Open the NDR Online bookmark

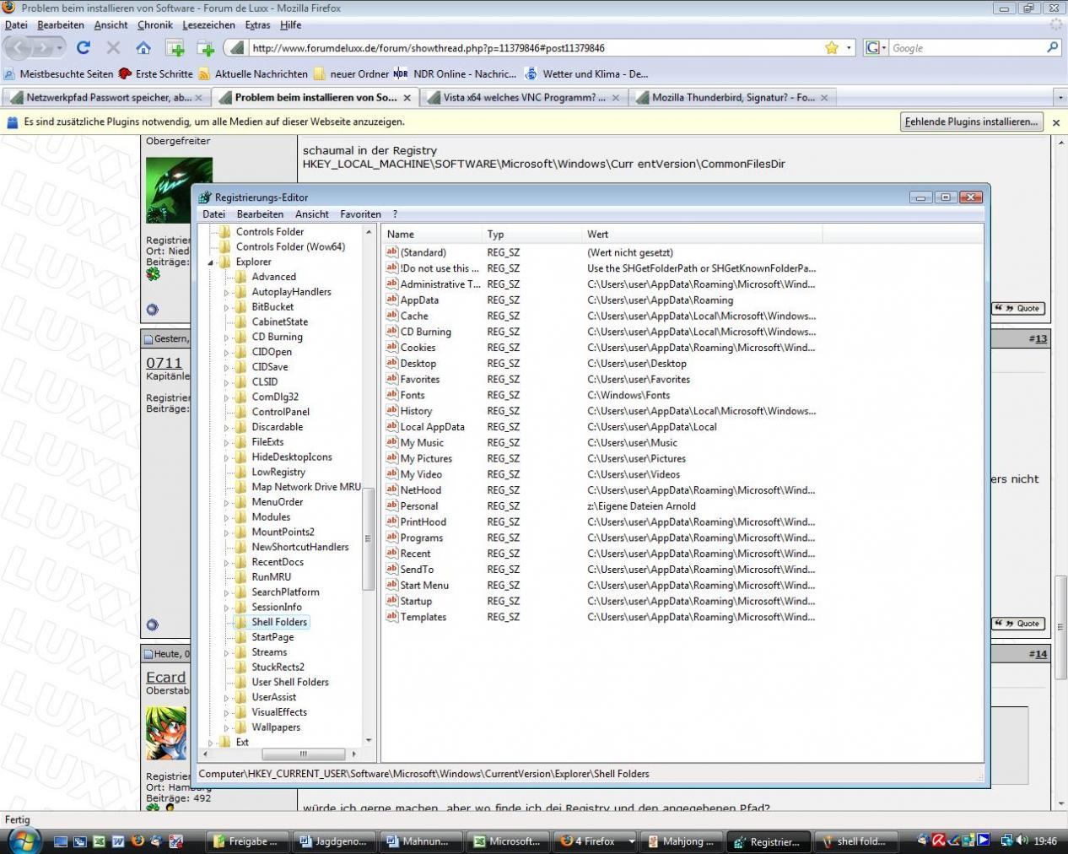tap(455, 74)
